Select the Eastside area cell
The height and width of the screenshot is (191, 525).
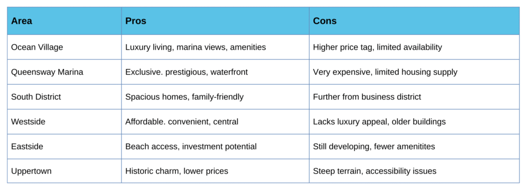click(64, 146)
